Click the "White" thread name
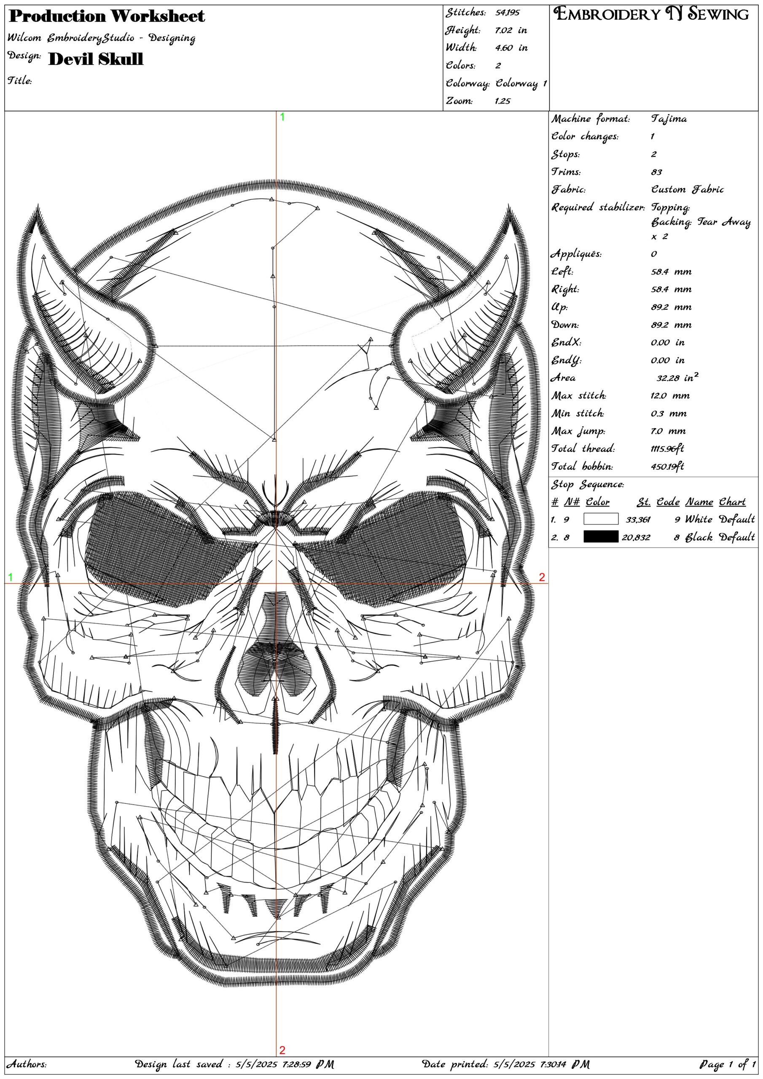Screen dimensions: 763x1079 pos(698,519)
